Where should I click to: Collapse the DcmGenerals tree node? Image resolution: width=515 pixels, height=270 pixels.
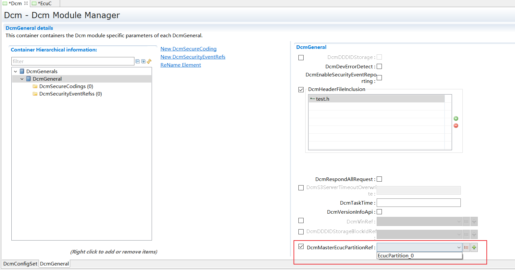(x=15, y=72)
